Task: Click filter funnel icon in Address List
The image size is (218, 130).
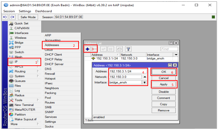Action: click(128, 49)
